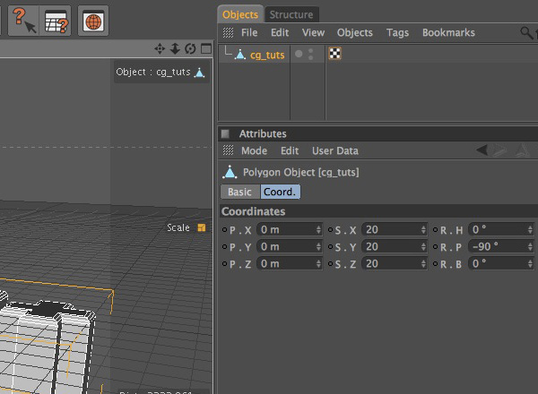Click the S.Y stepper arrows
The width and height of the screenshot is (538, 394).
pyautogui.click(x=423, y=246)
